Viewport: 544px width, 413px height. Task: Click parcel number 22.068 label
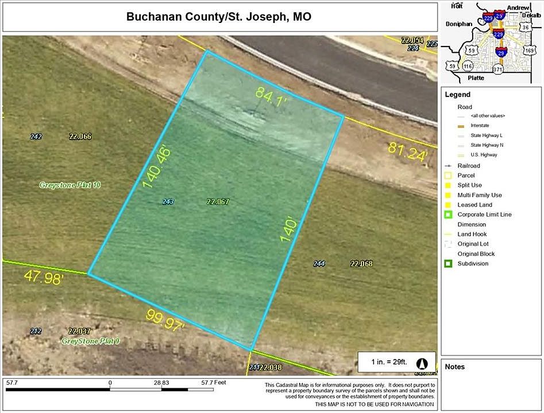click(361, 264)
